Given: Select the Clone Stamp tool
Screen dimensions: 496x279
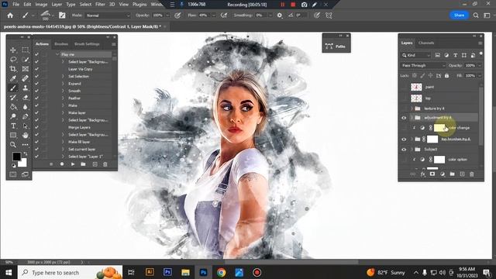Looking at the screenshot, I should click(26, 88).
